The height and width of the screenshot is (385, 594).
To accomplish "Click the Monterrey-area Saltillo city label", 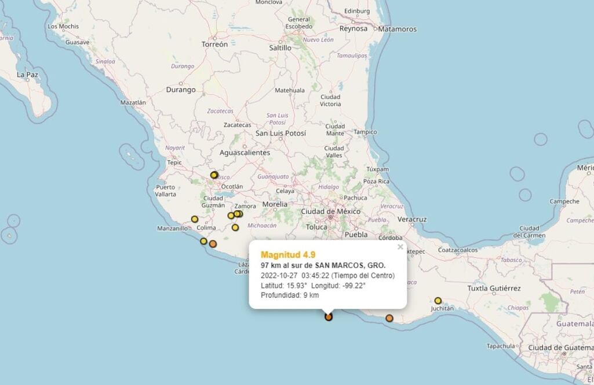I will (x=280, y=48).
